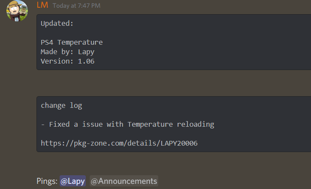Viewport: 311px width, 189px height.
Task: Click the Made by: line label
Action: (57, 52)
